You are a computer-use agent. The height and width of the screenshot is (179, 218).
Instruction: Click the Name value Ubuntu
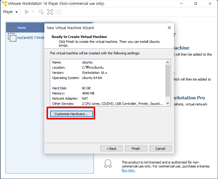point(87,62)
